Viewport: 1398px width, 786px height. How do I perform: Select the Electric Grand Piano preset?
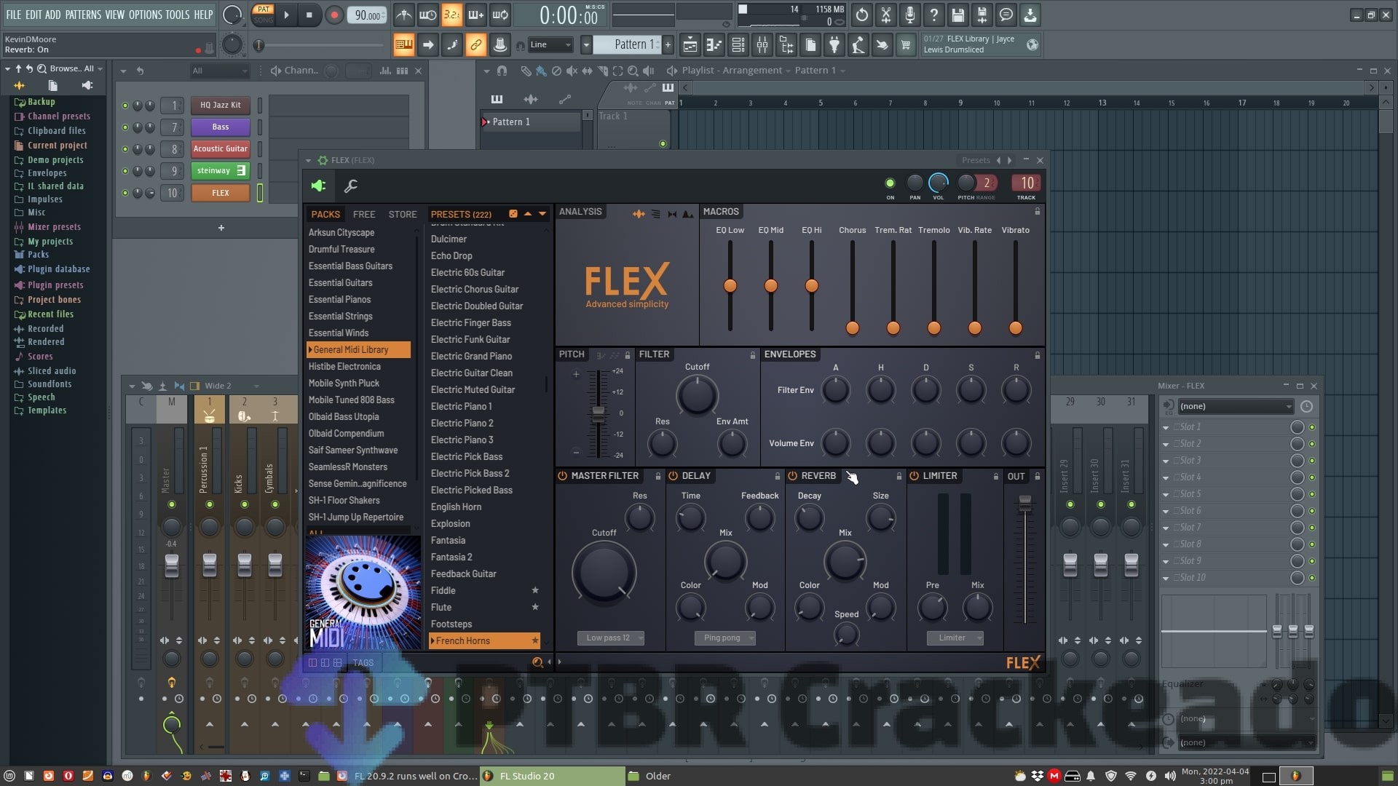471,357
